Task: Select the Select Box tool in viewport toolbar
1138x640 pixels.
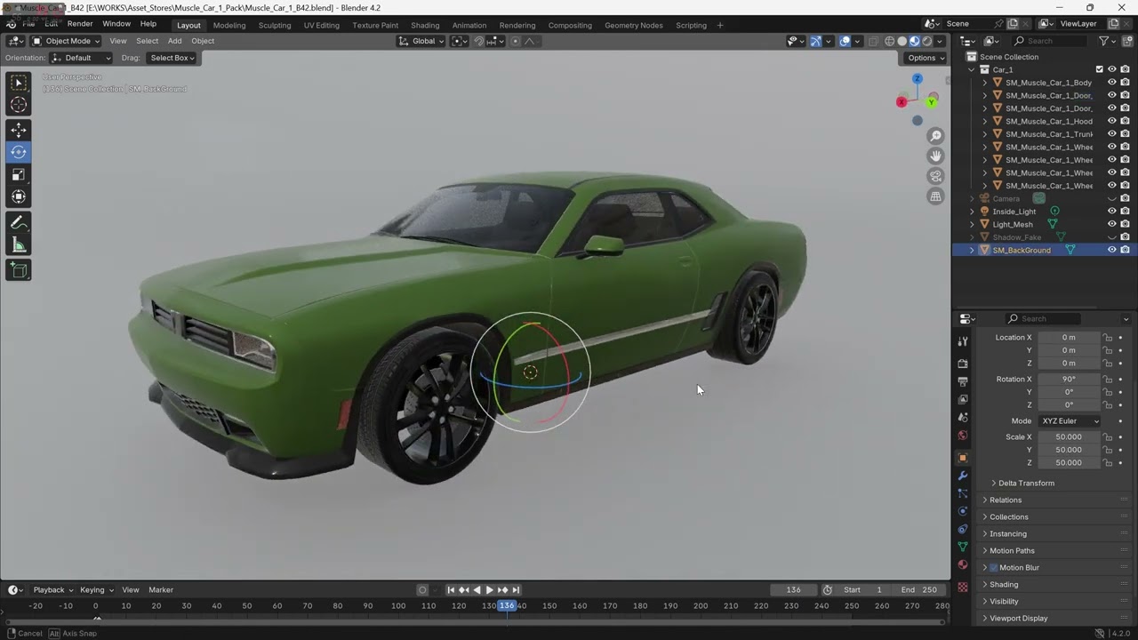Action: pos(19,83)
